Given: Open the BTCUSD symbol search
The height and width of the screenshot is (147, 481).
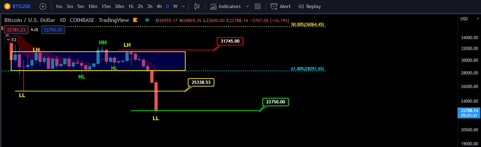Looking at the screenshot, I should (17, 6).
